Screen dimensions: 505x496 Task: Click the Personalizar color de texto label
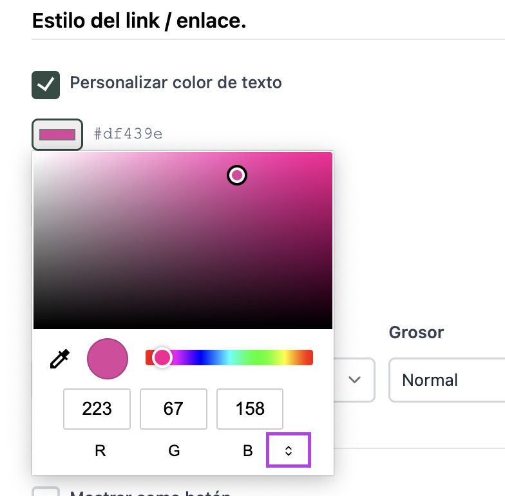[175, 83]
